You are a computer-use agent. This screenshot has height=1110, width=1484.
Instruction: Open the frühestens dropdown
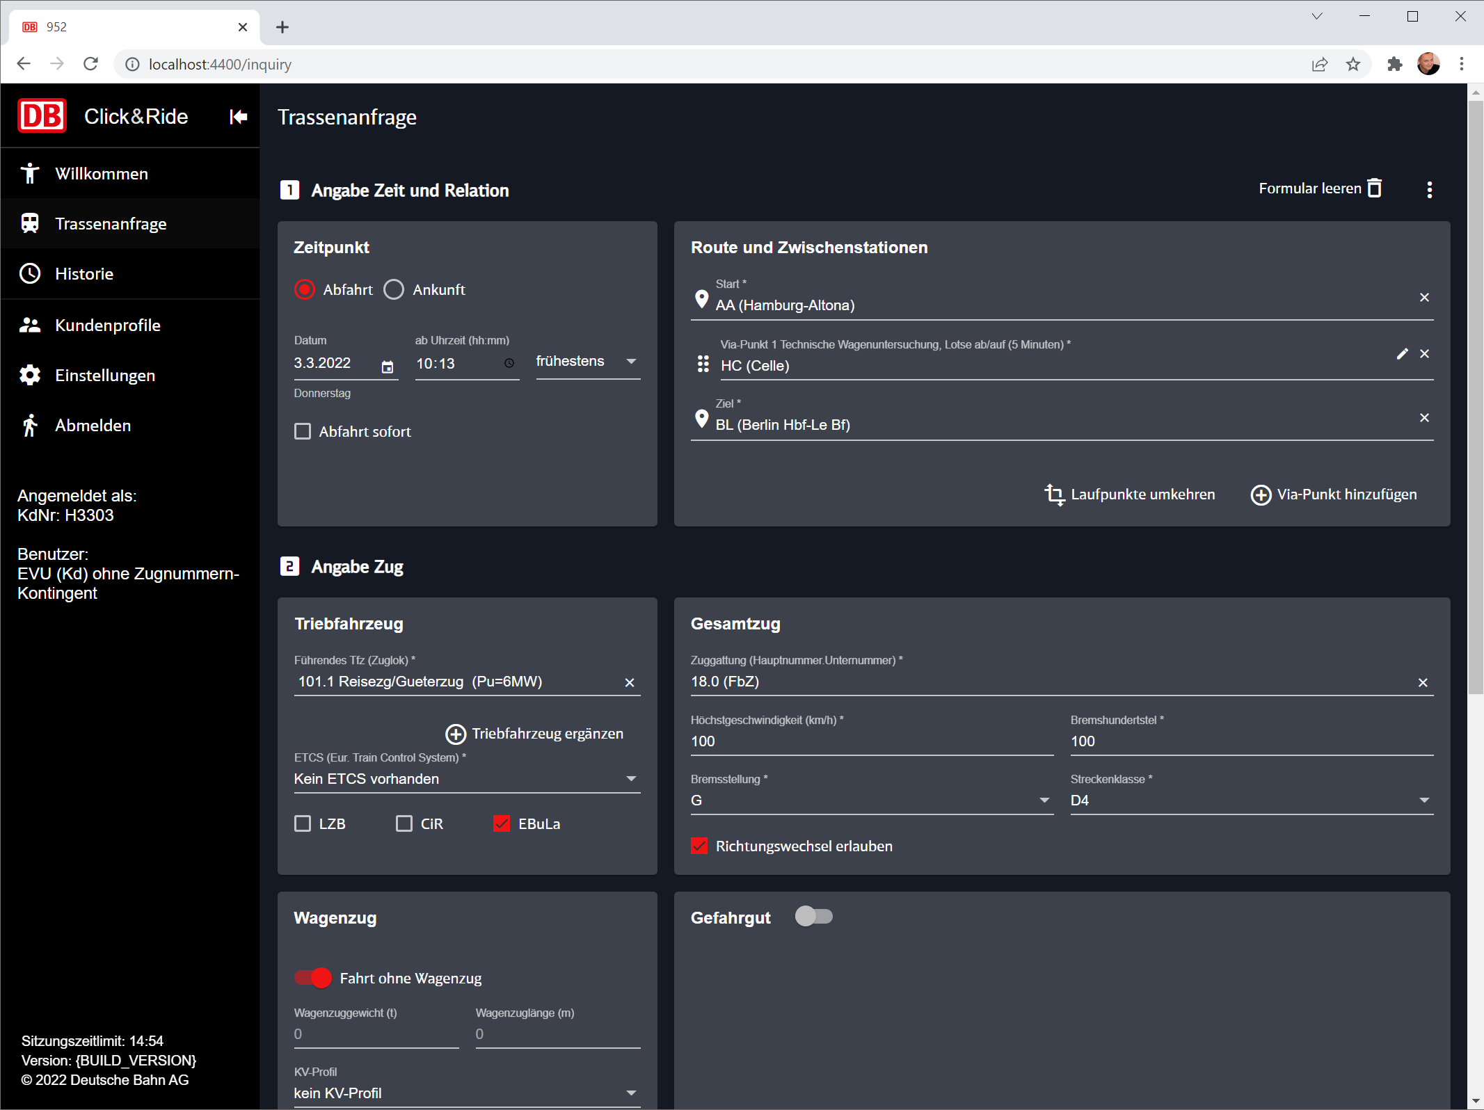(587, 362)
